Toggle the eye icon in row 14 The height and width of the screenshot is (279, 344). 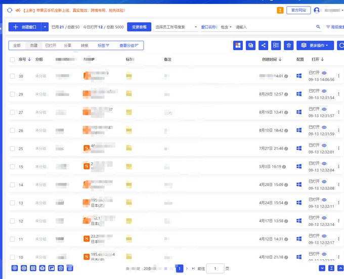coord(324,181)
